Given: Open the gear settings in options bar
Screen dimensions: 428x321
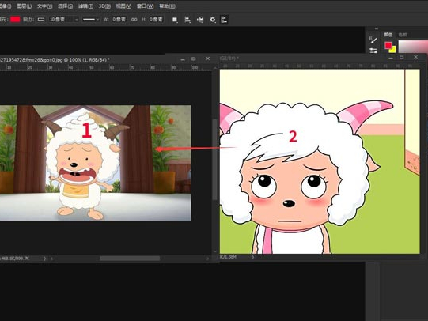Looking at the screenshot, I should [x=213, y=20].
